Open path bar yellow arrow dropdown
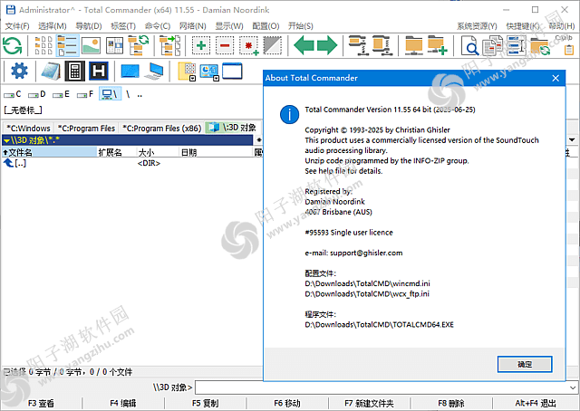580x411 pixels. (6, 140)
